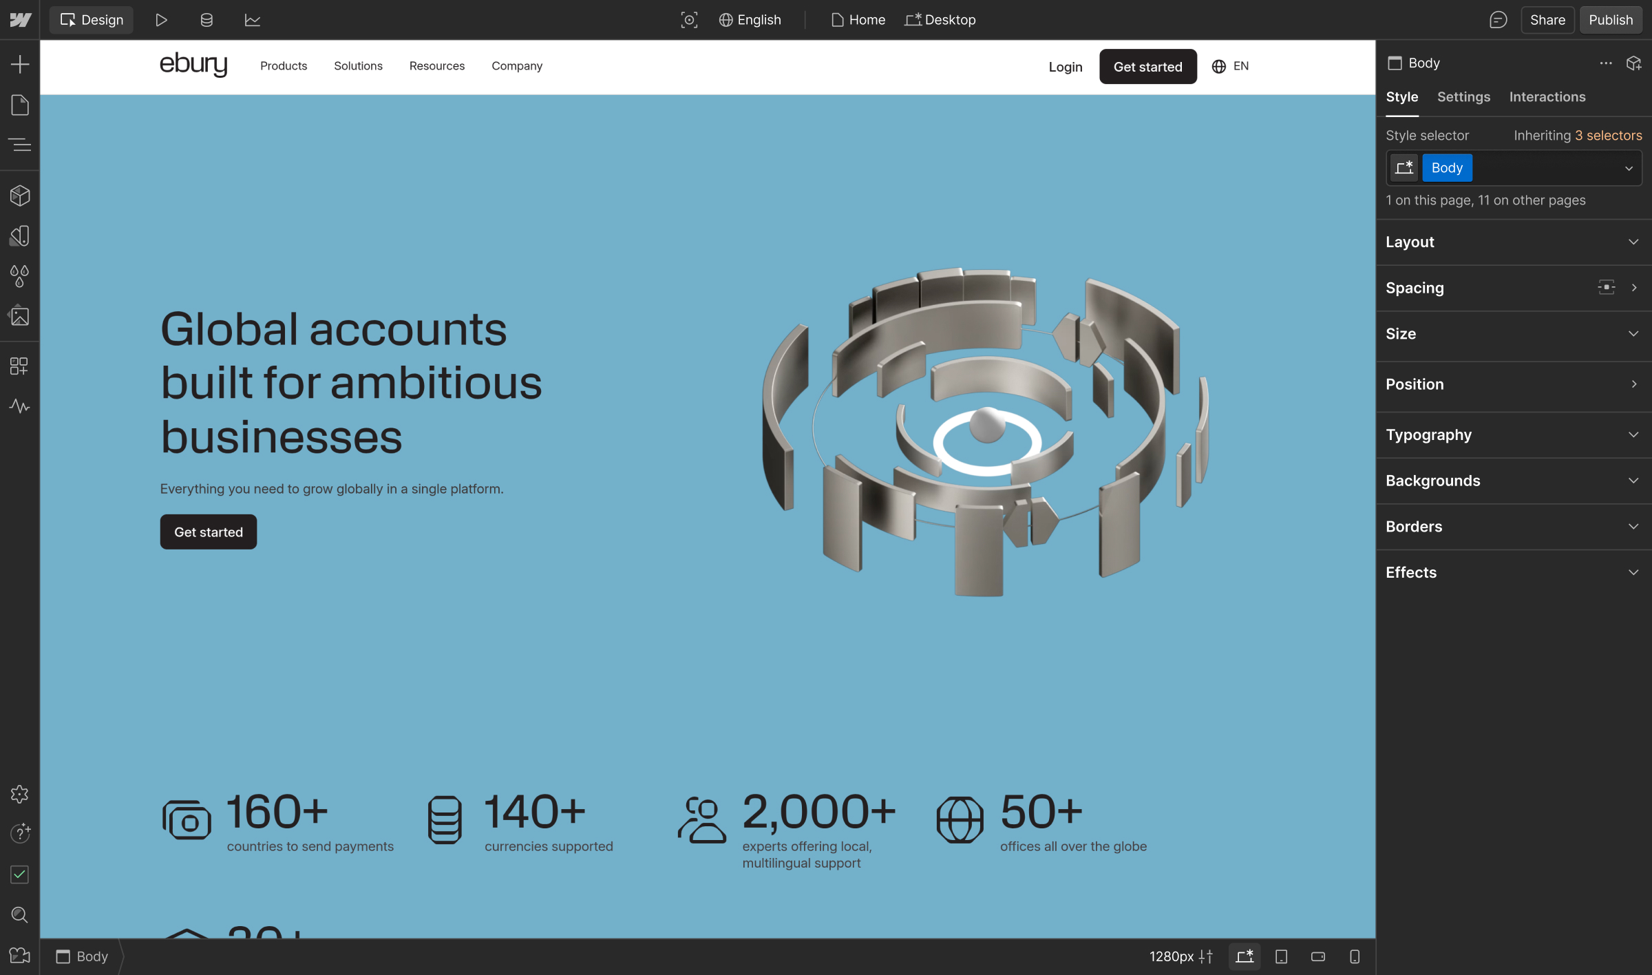Open the Audit checkmark panel

pos(20,874)
